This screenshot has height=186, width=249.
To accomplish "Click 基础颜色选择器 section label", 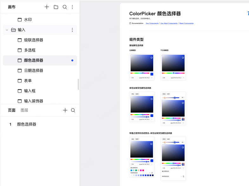I will coord(136,45).
